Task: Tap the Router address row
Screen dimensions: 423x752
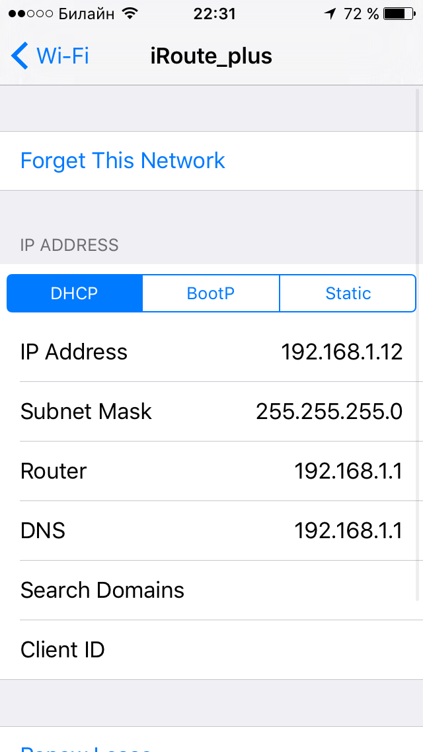Action: 211,471
